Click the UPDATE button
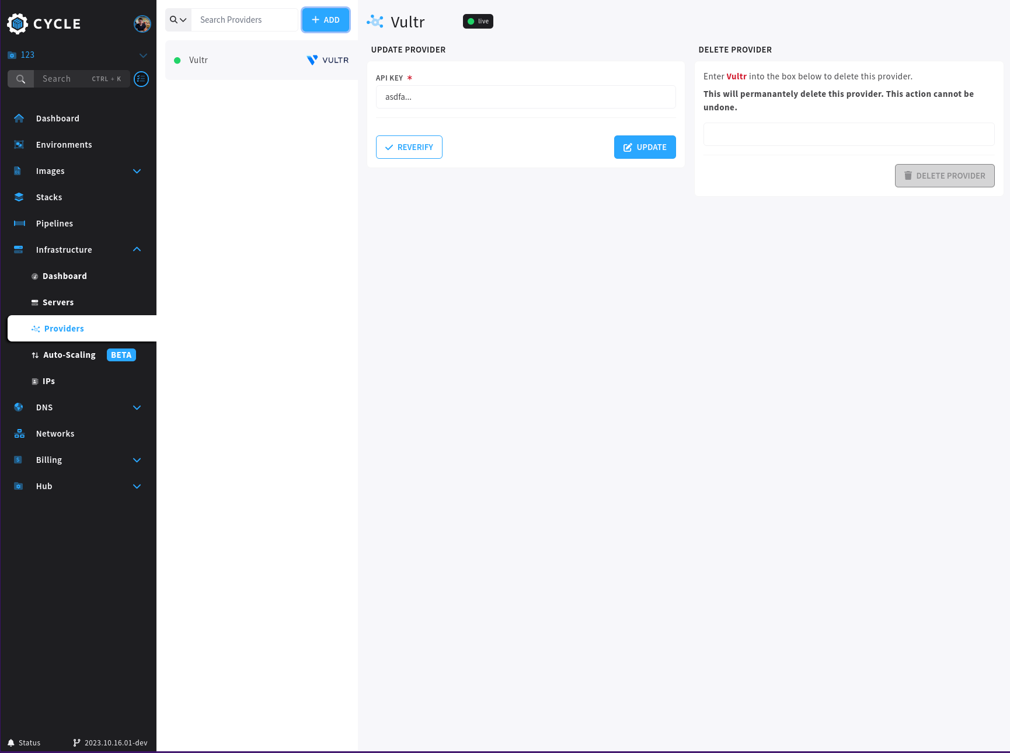 645,147
